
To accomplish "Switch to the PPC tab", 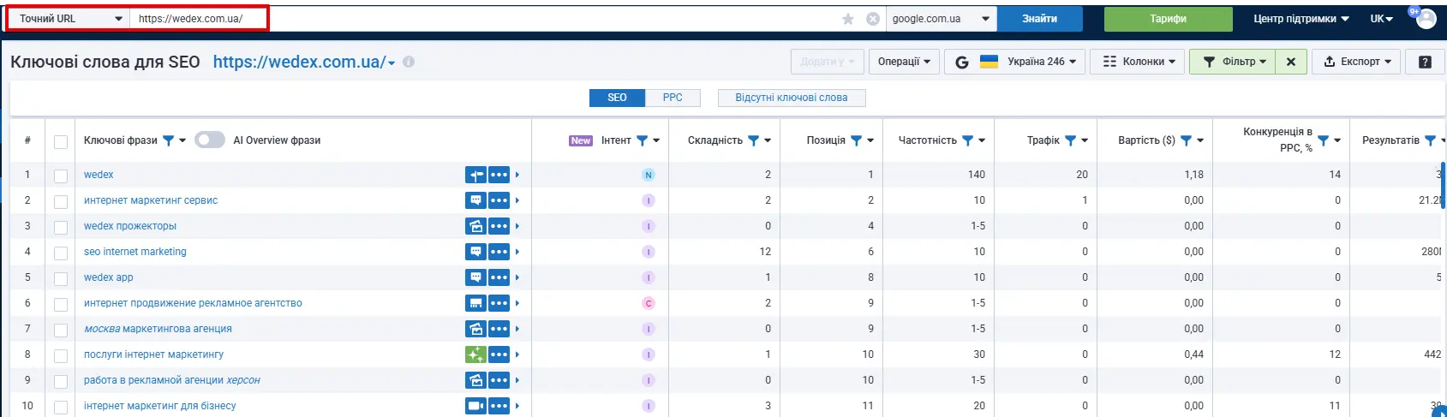I will click(x=673, y=98).
